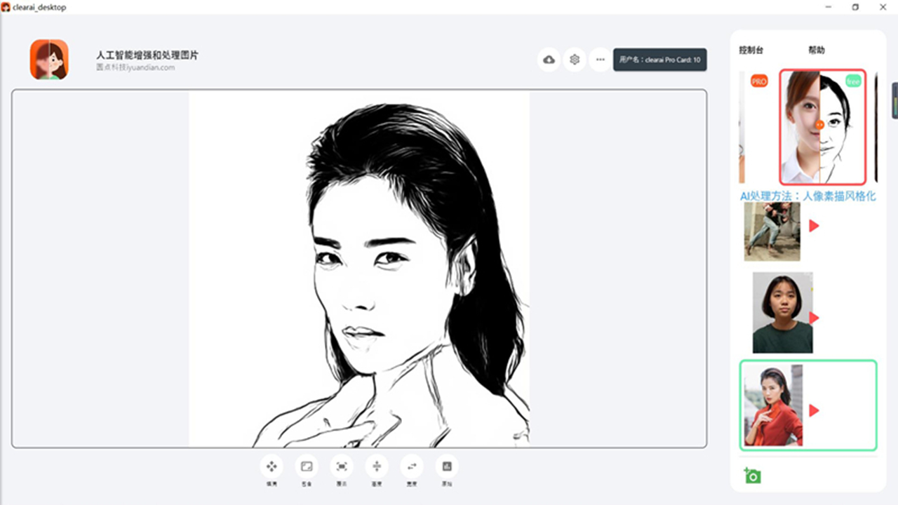
Task: Open the 帮助 tab
Action: (x=816, y=50)
